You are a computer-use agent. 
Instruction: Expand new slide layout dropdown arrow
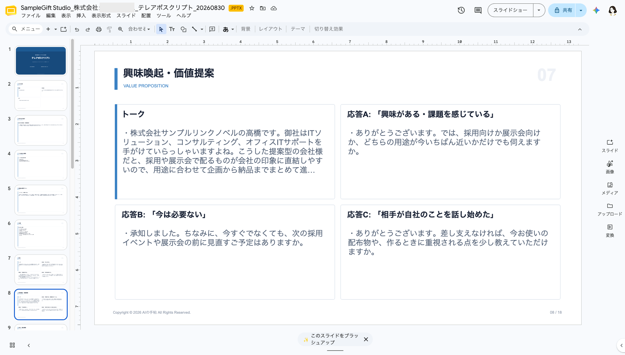click(56, 29)
